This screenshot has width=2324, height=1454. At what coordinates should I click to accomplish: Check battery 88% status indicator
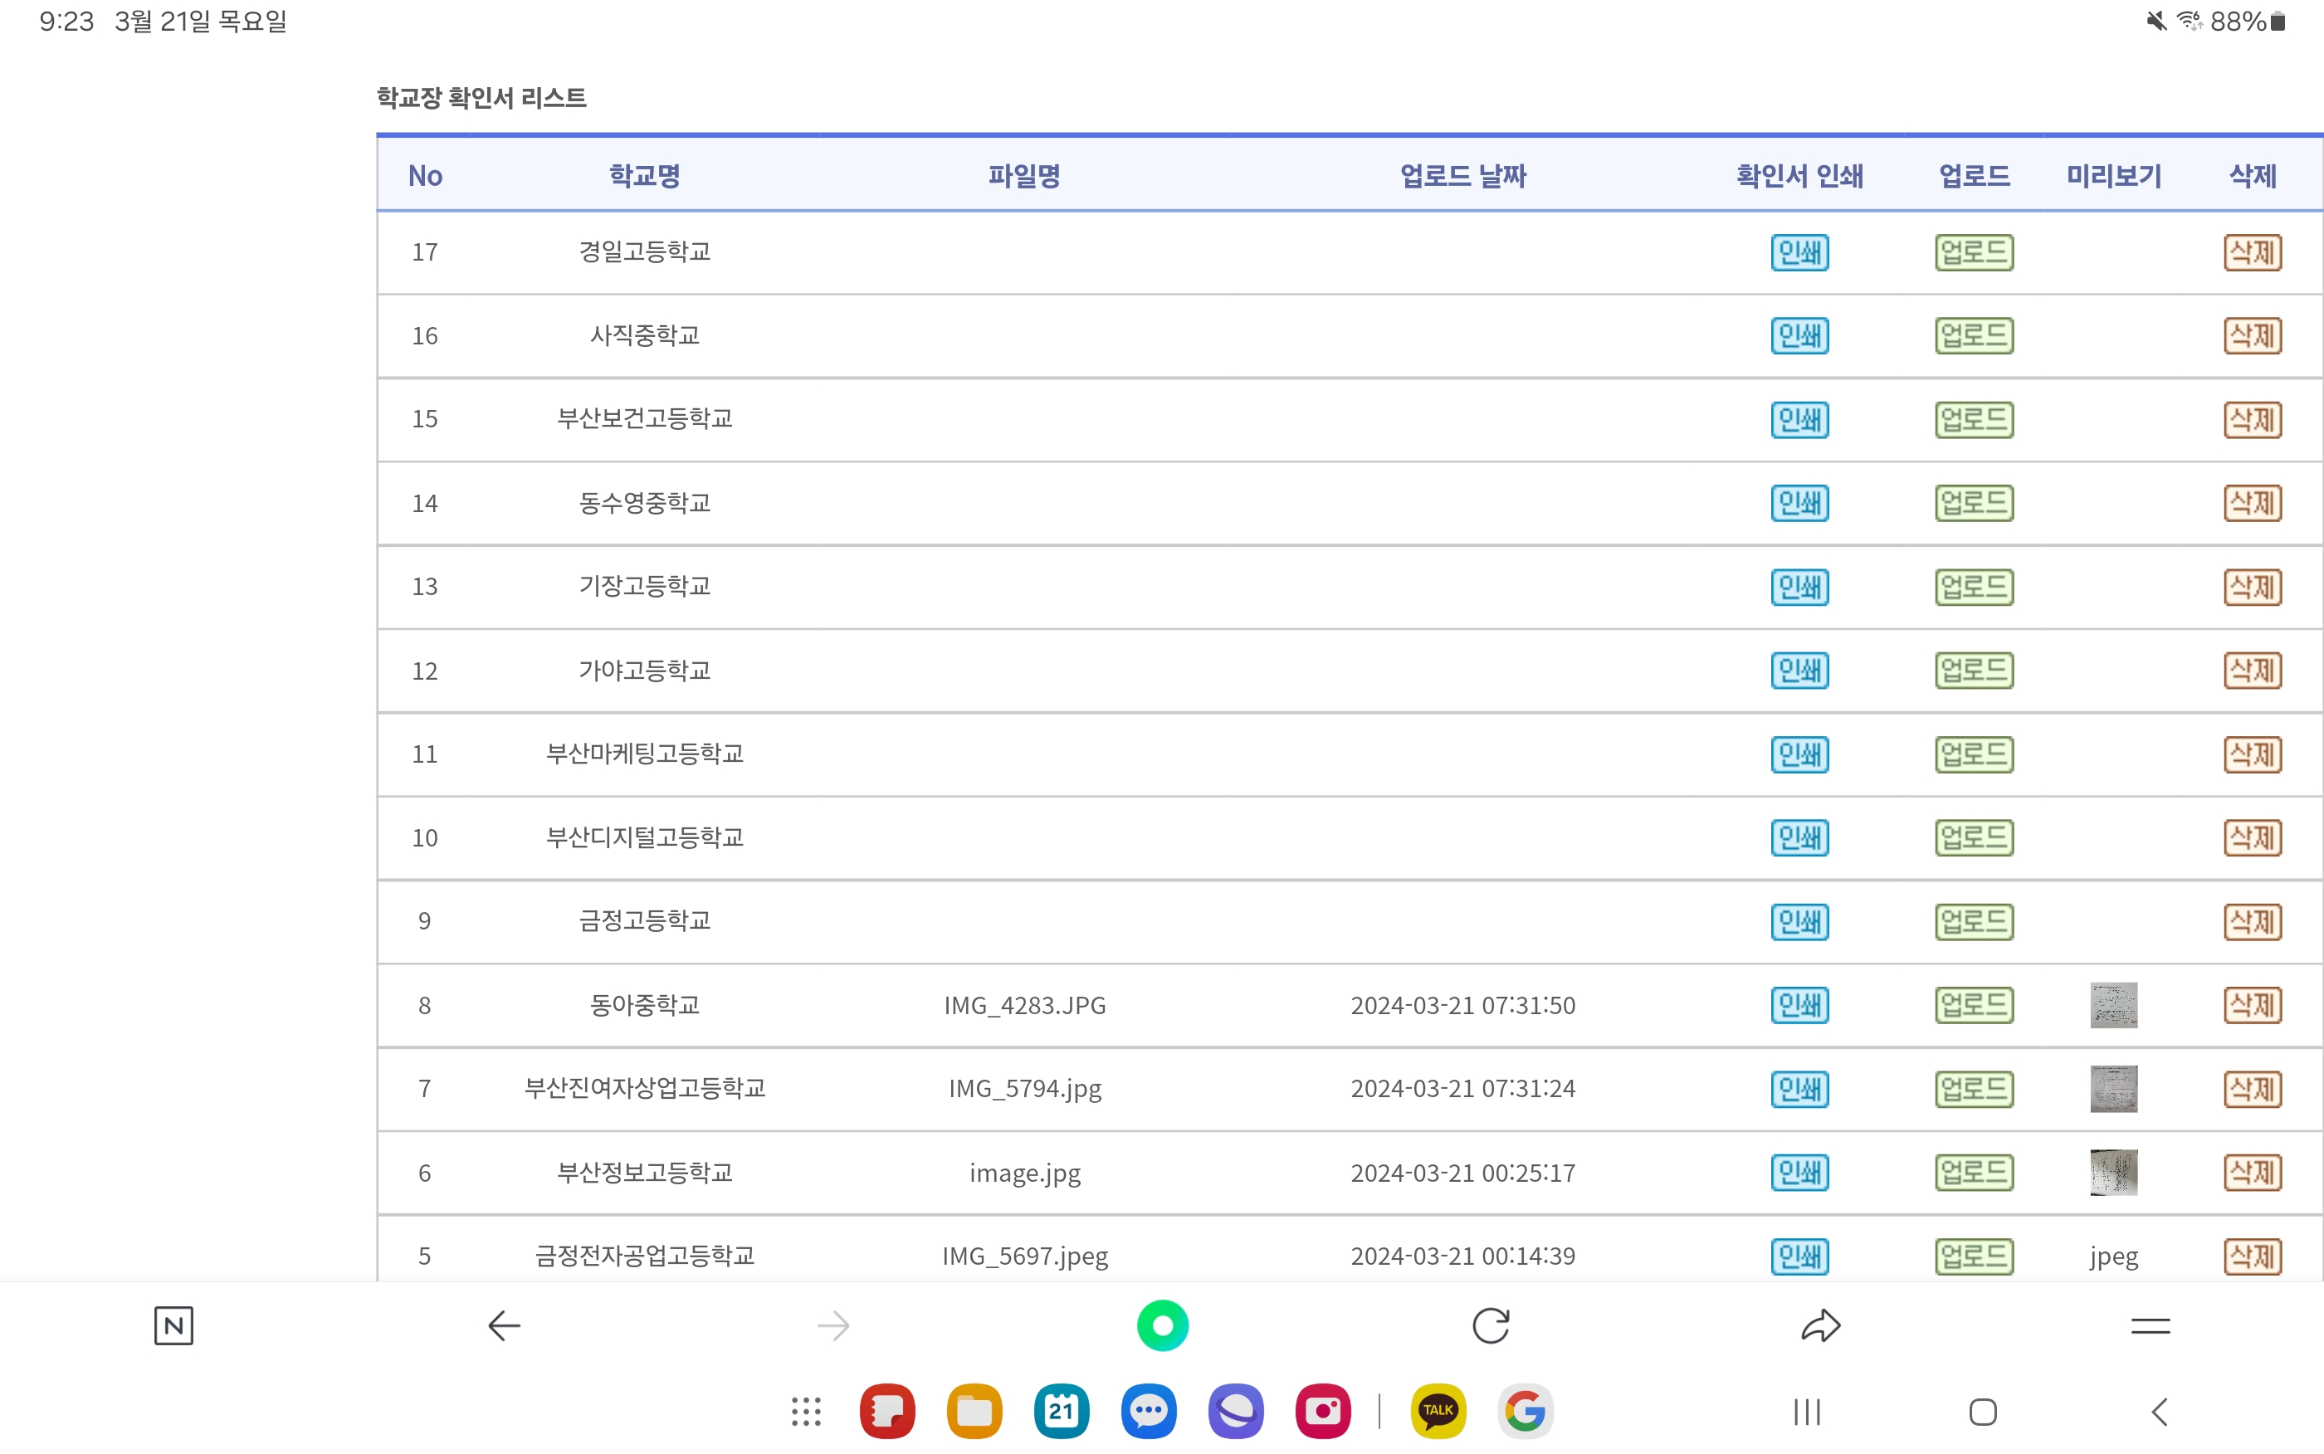tap(2247, 21)
